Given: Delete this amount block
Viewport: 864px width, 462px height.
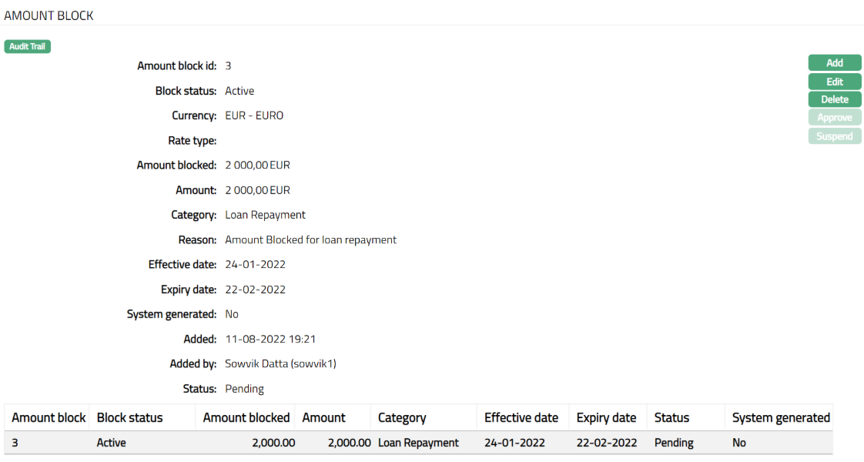Looking at the screenshot, I should pos(834,99).
